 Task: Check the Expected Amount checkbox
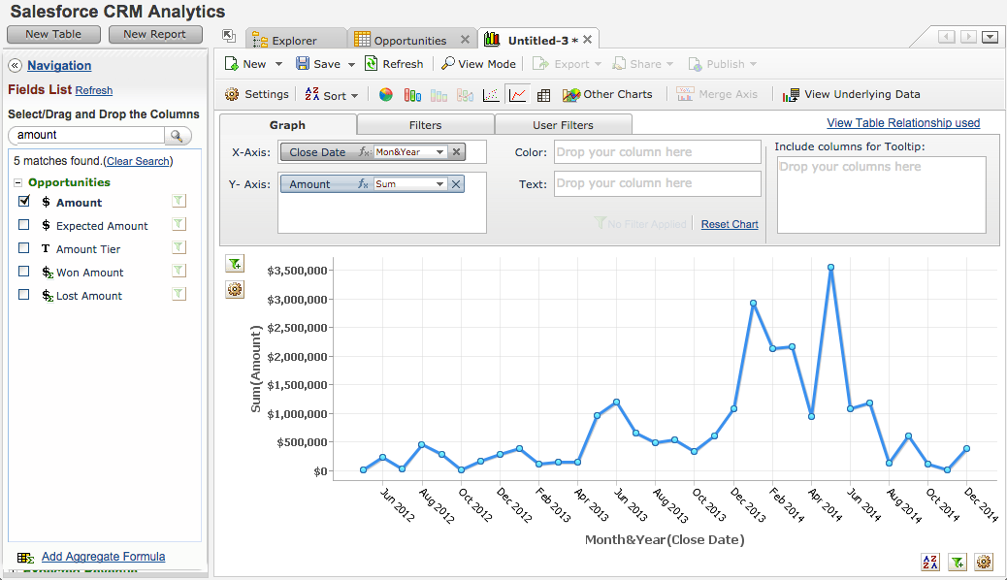tap(24, 225)
